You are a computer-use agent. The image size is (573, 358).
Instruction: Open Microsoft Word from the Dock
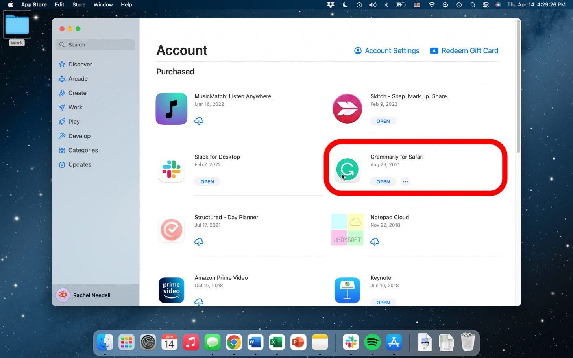point(255,342)
